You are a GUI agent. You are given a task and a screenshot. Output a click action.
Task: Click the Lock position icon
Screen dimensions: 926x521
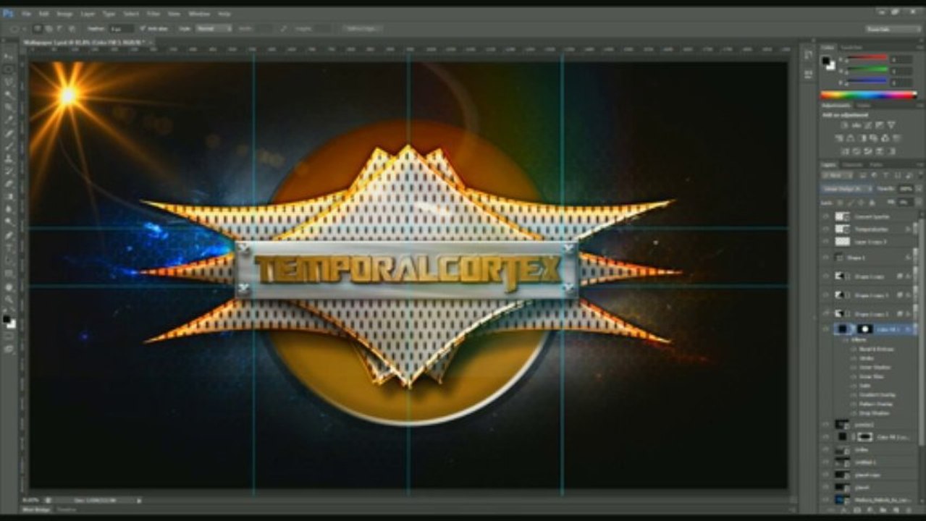coord(861,203)
